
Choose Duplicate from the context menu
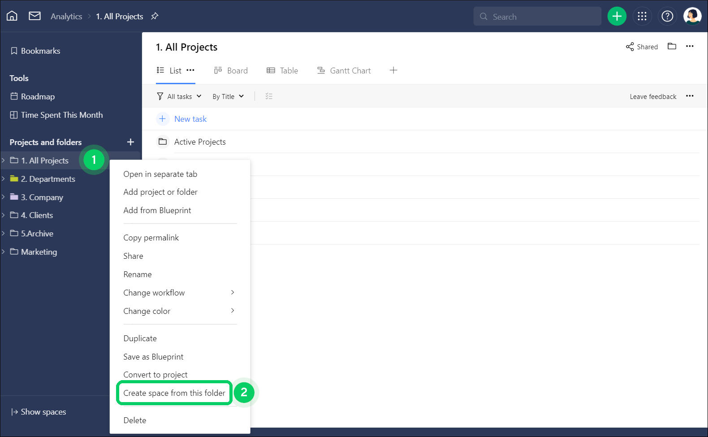point(140,338)
